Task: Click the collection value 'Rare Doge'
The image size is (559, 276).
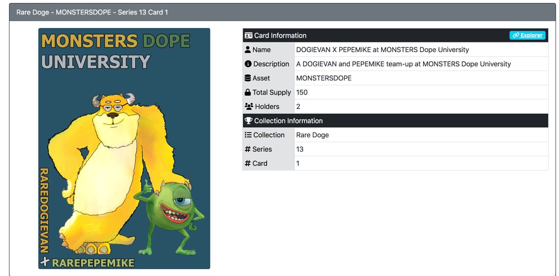Action: (x=312, y=135)
